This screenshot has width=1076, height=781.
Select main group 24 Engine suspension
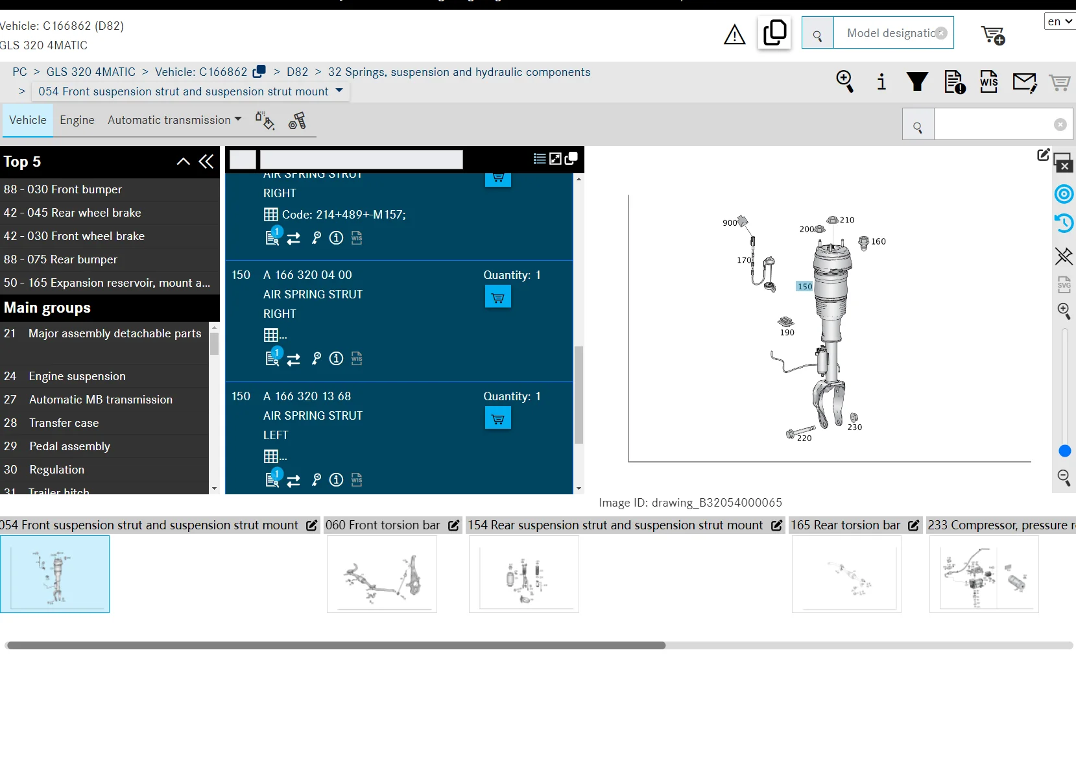(x=104, y=376)
